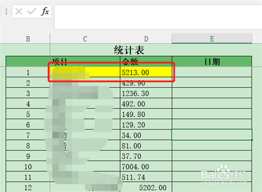Click the empty date cell in row 1

[x=212, y=72]
